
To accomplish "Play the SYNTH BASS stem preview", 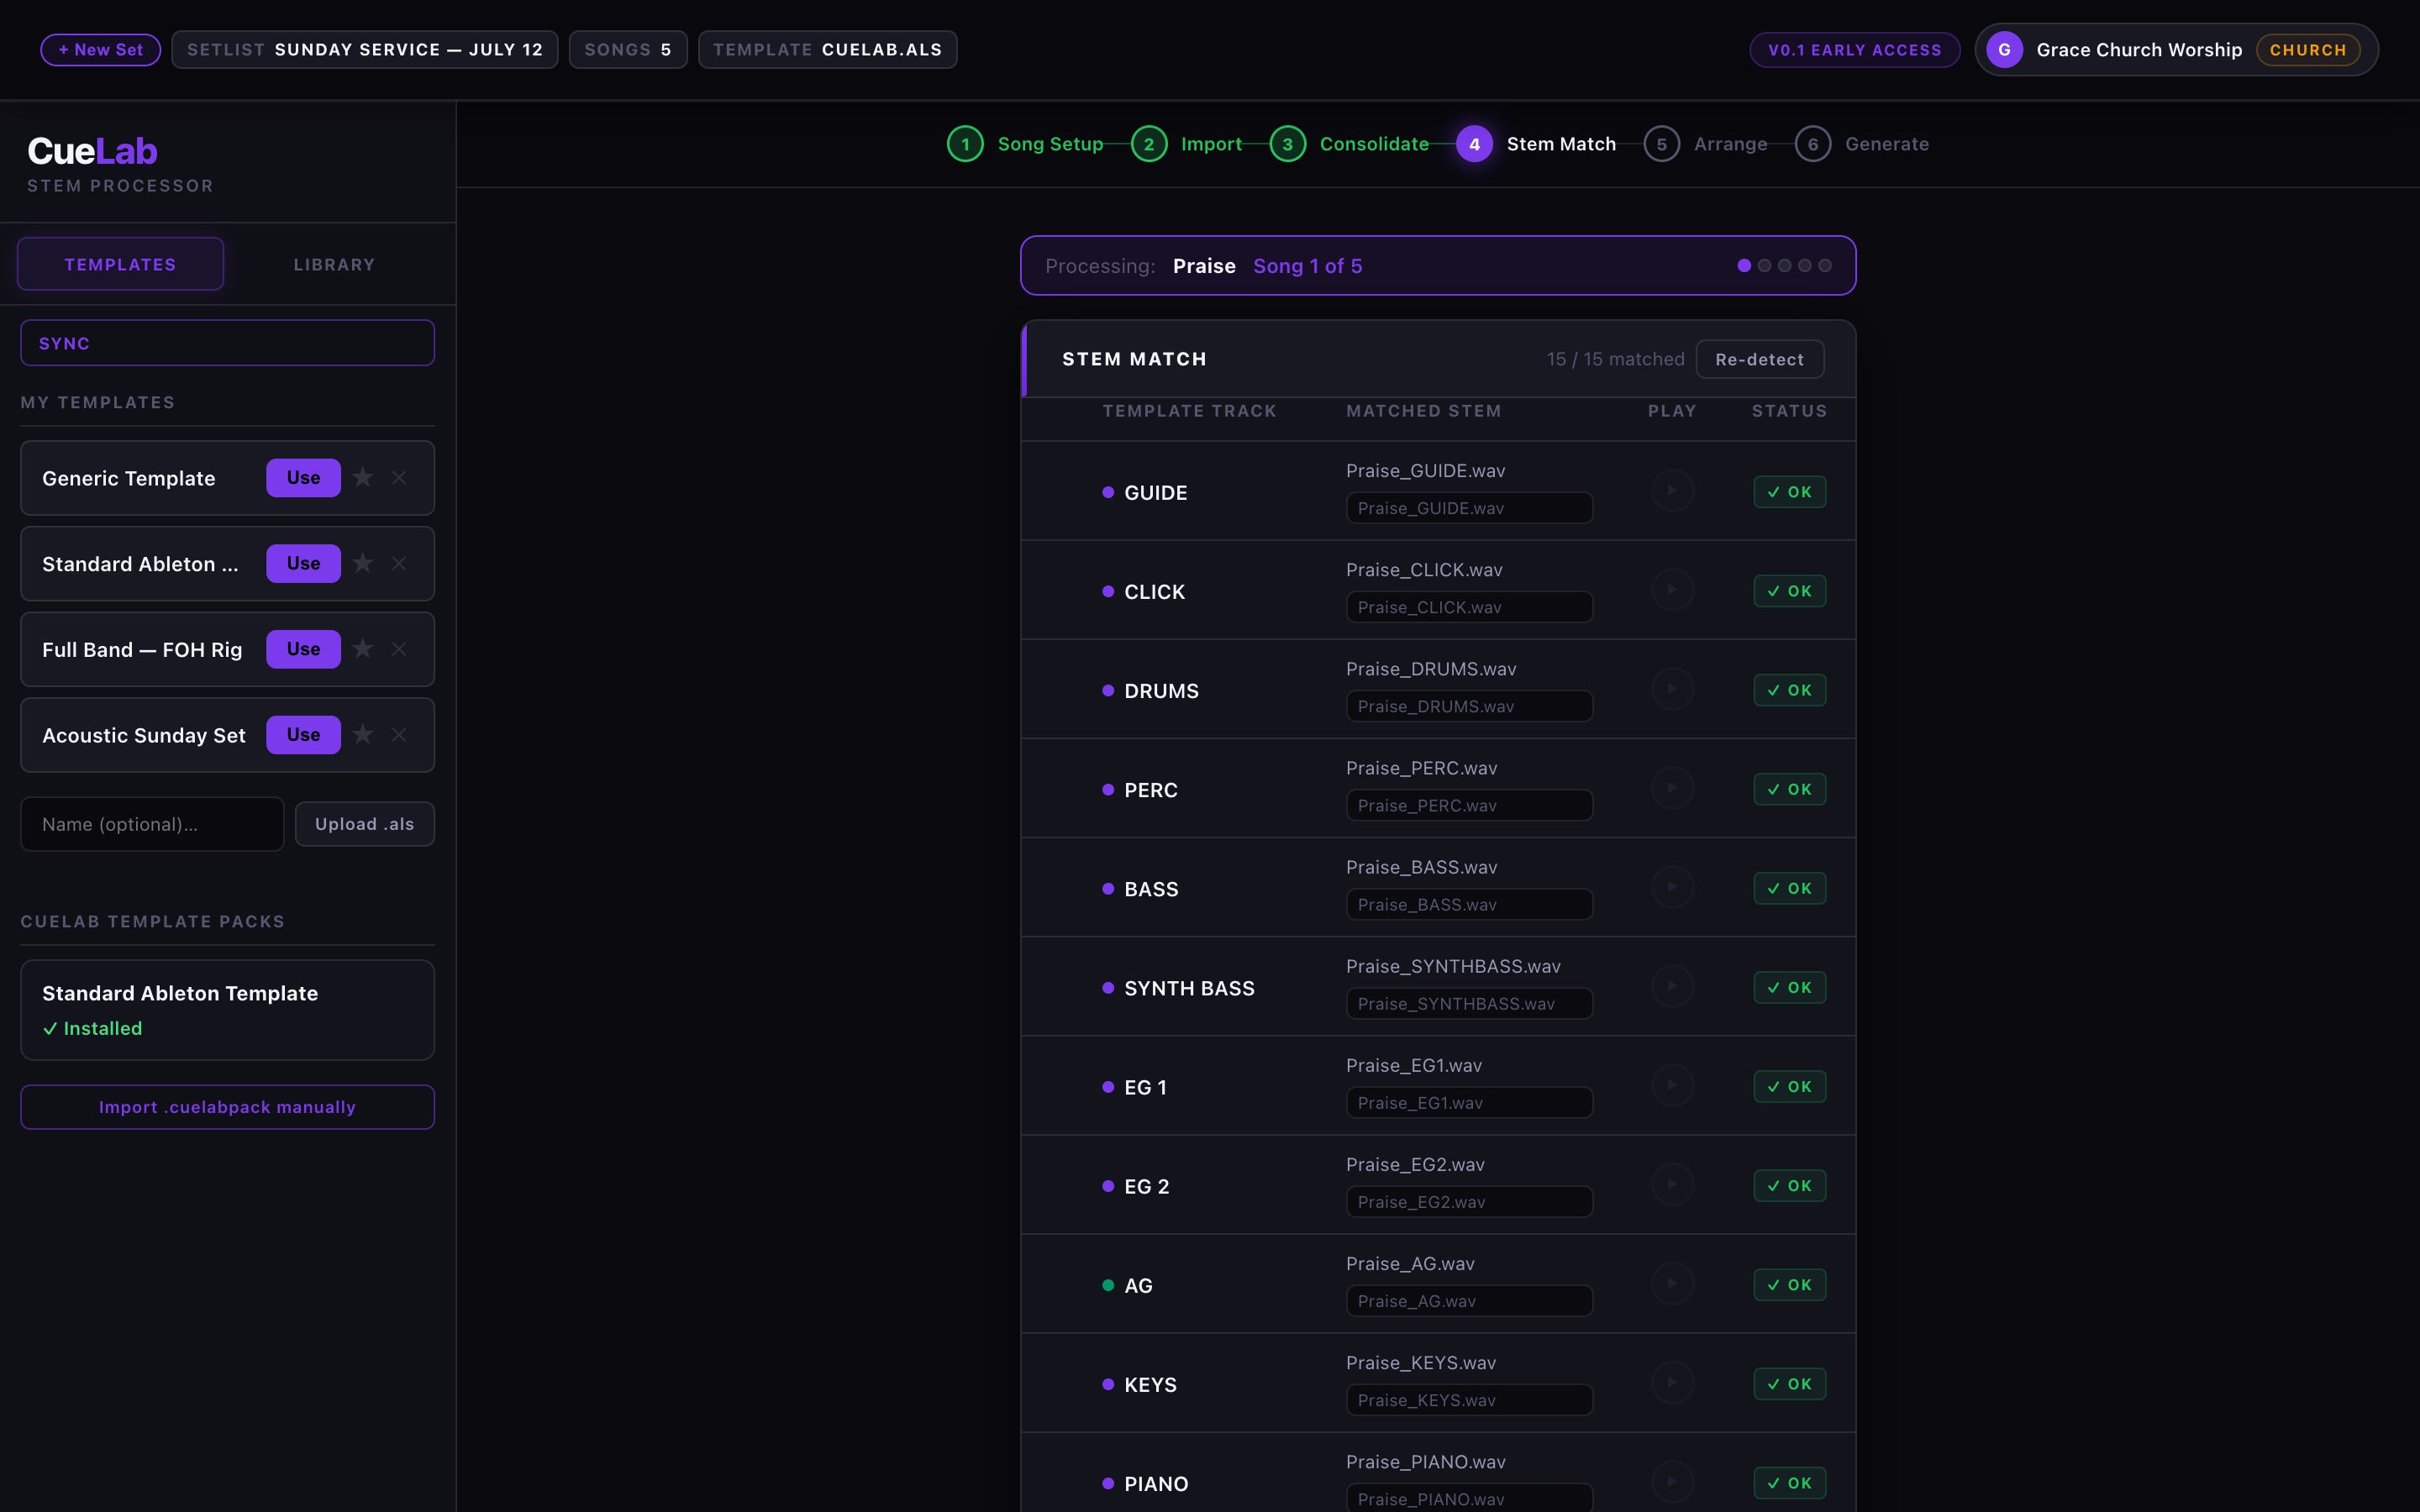I will (x=1672, y=985).
